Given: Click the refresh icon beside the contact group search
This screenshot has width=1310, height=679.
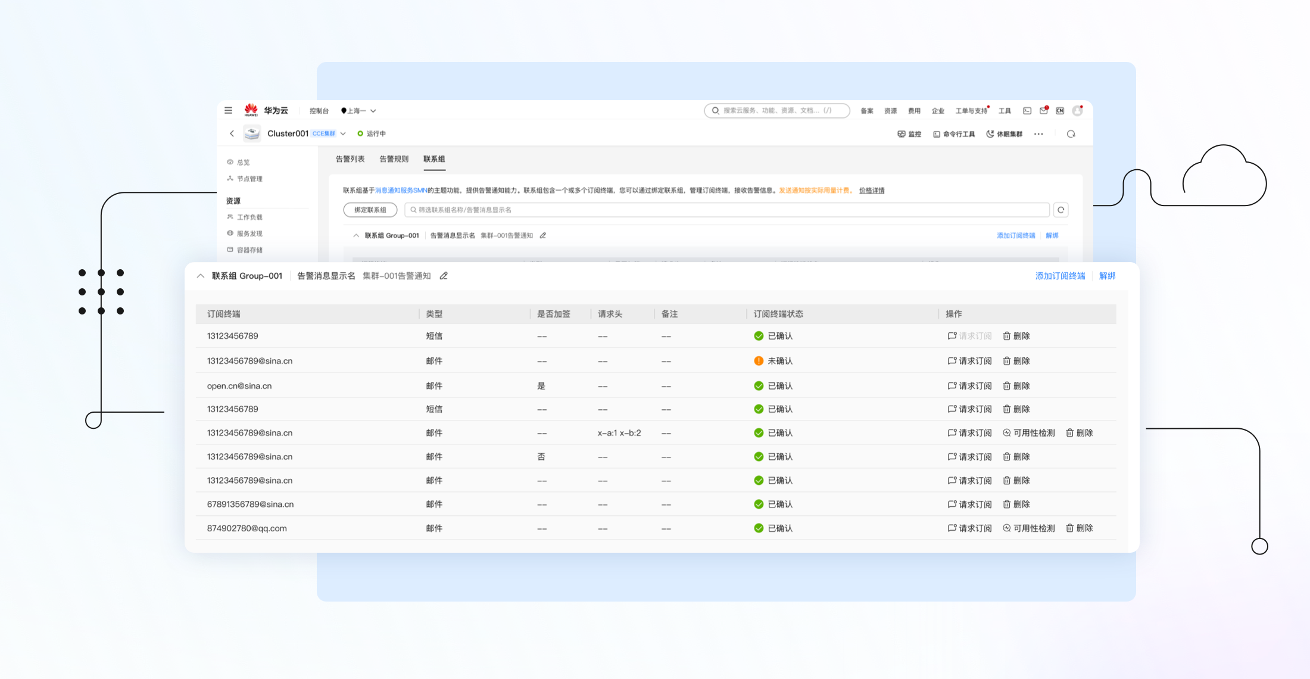Looking at the screenshot, I should point(1061,210).
